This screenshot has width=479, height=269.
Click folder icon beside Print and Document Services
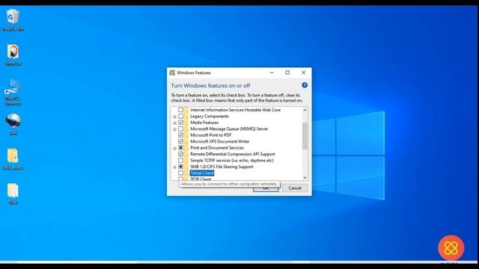click(x=186, y=148)
